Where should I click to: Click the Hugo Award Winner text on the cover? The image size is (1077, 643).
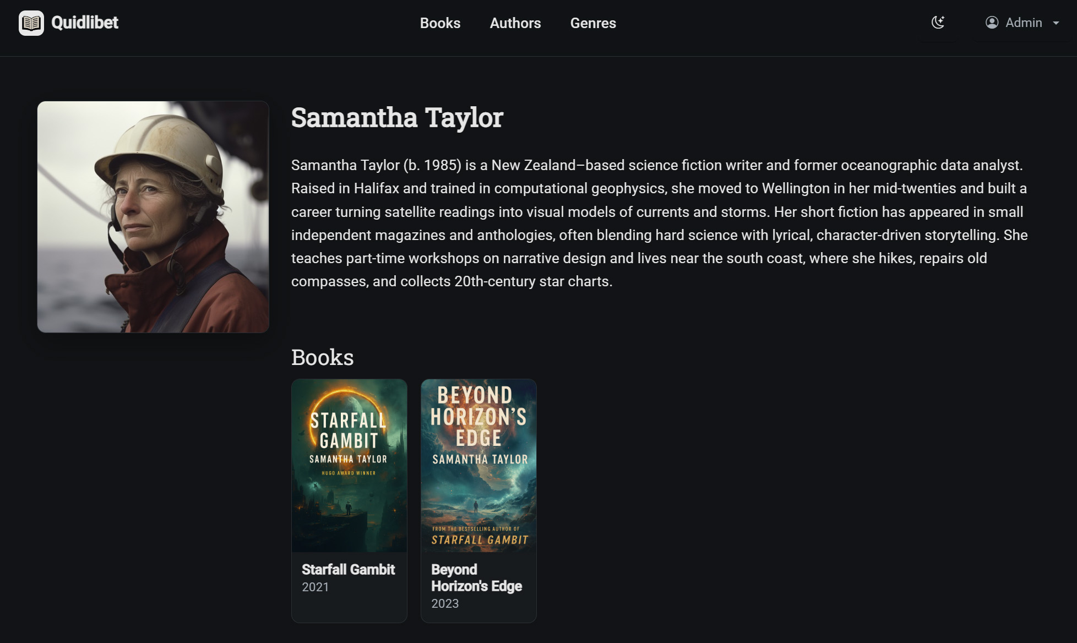click(349, 473)
